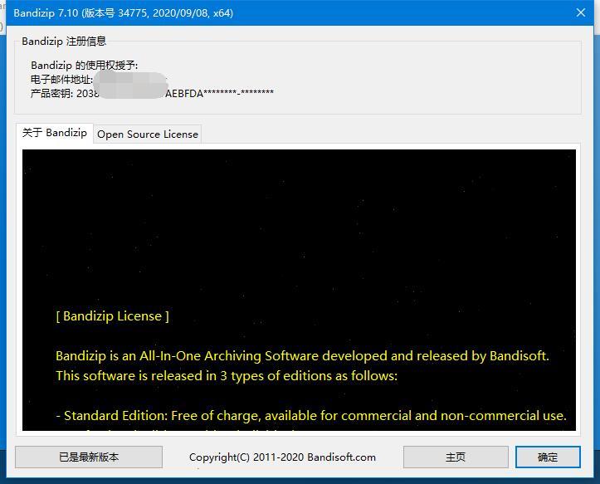Click the 'All-In-One Archiving Software' sentence

[x=302, y=356]
